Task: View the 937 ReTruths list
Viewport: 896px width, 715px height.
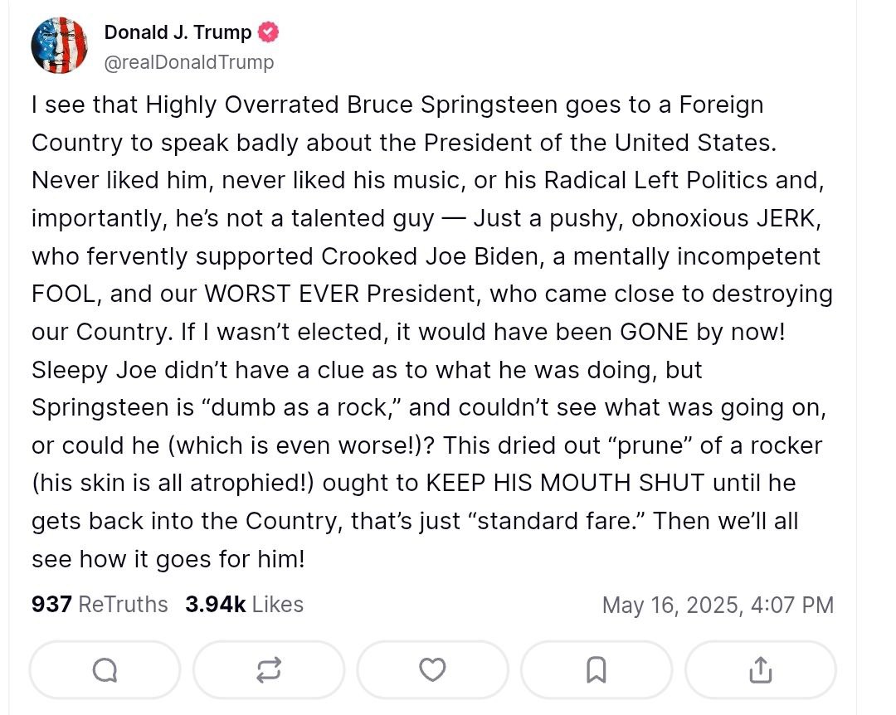Action: point(100,604)
